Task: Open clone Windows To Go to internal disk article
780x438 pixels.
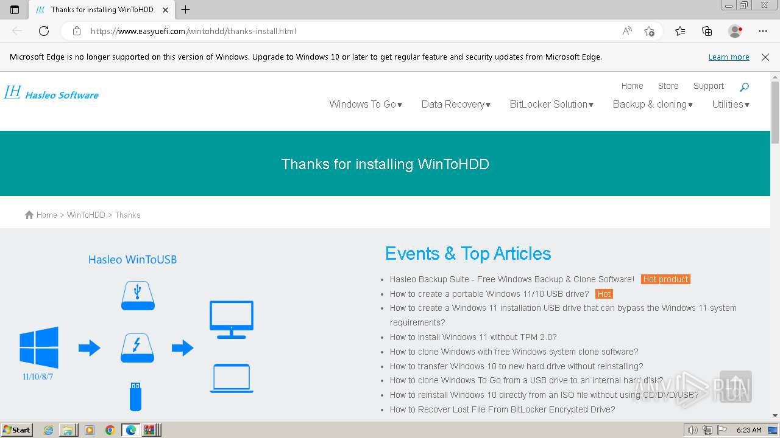Action: coord(526,380)
